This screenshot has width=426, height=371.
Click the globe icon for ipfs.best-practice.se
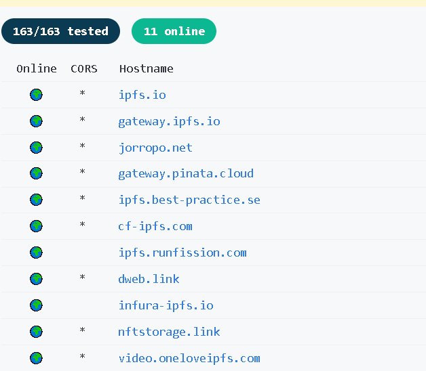(x=37, y=200)
